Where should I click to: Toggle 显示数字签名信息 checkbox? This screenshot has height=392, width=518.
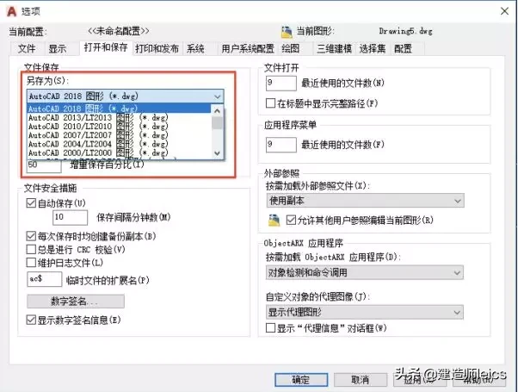31,320
